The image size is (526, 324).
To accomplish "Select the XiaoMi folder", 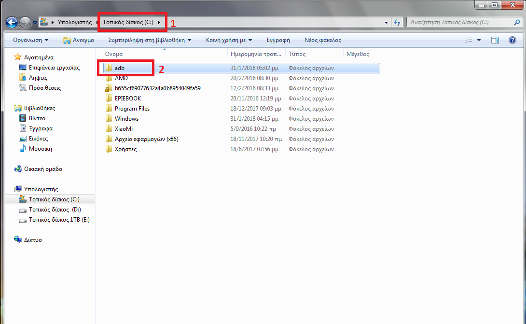I will point(124,128).
